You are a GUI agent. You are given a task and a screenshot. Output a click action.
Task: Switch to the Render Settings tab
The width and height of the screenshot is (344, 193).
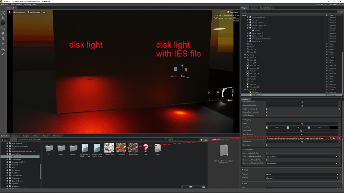click(265, 8)
